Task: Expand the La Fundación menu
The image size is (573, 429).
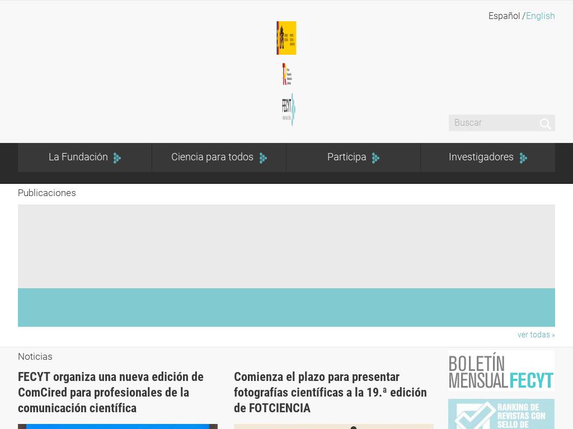Action: [78, 158]
